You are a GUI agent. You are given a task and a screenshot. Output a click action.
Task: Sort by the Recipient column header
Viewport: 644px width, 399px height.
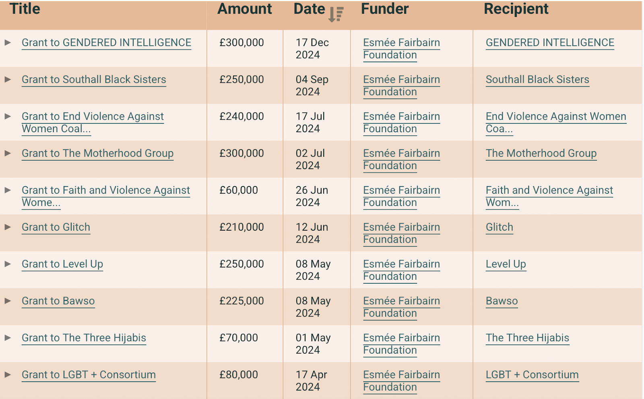516,9
